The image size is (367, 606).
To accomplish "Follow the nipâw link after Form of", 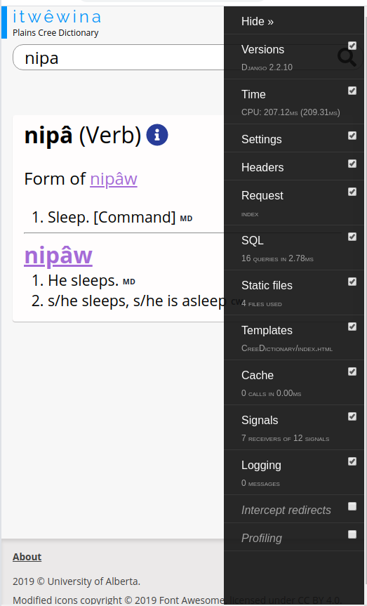I will [x=114, y=179].
